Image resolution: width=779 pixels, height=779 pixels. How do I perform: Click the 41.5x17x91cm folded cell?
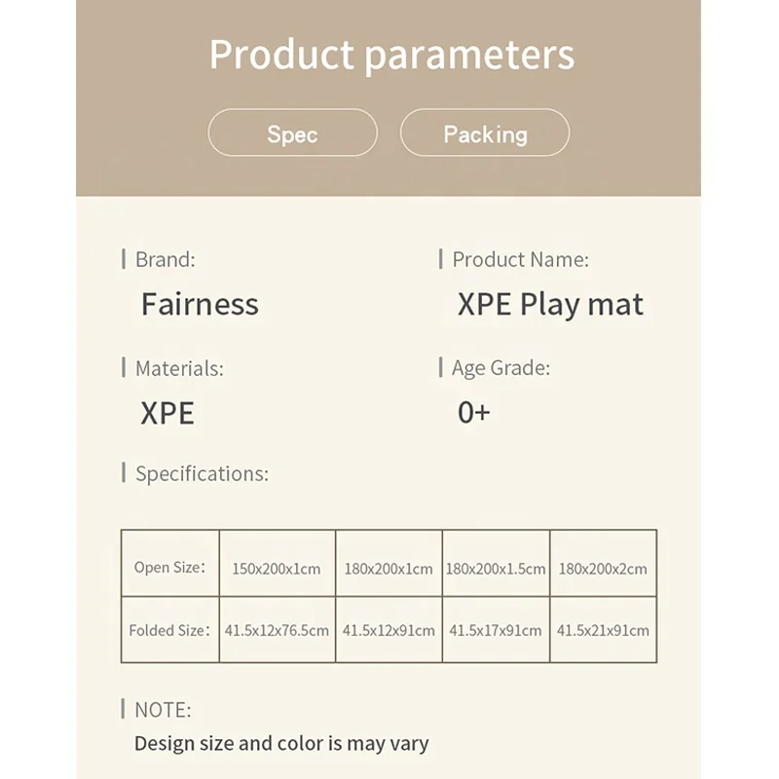pyautogui.click(x=496, y=630)
